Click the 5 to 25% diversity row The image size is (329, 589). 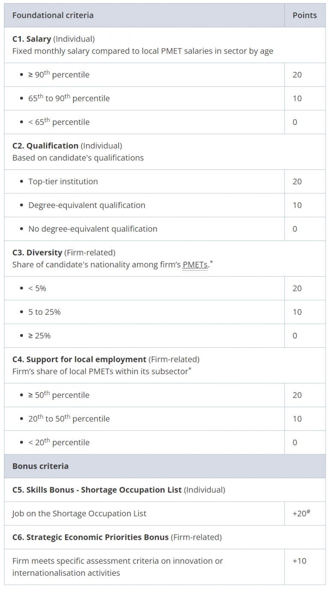pyautogui.click(x=45, y=312)
